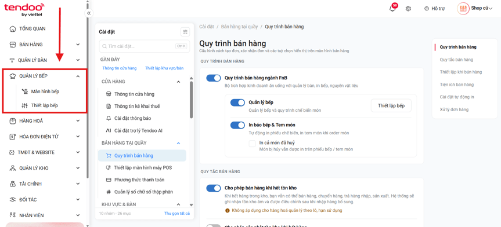Jump to Xử lý đơn hàng section
Viewport: 501px width, 227px height.
click(x=454, y=109)
